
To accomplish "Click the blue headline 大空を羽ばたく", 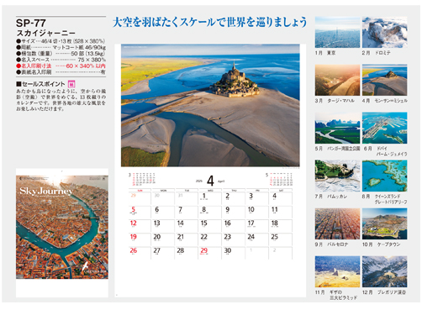I will (x=210, y=22).
